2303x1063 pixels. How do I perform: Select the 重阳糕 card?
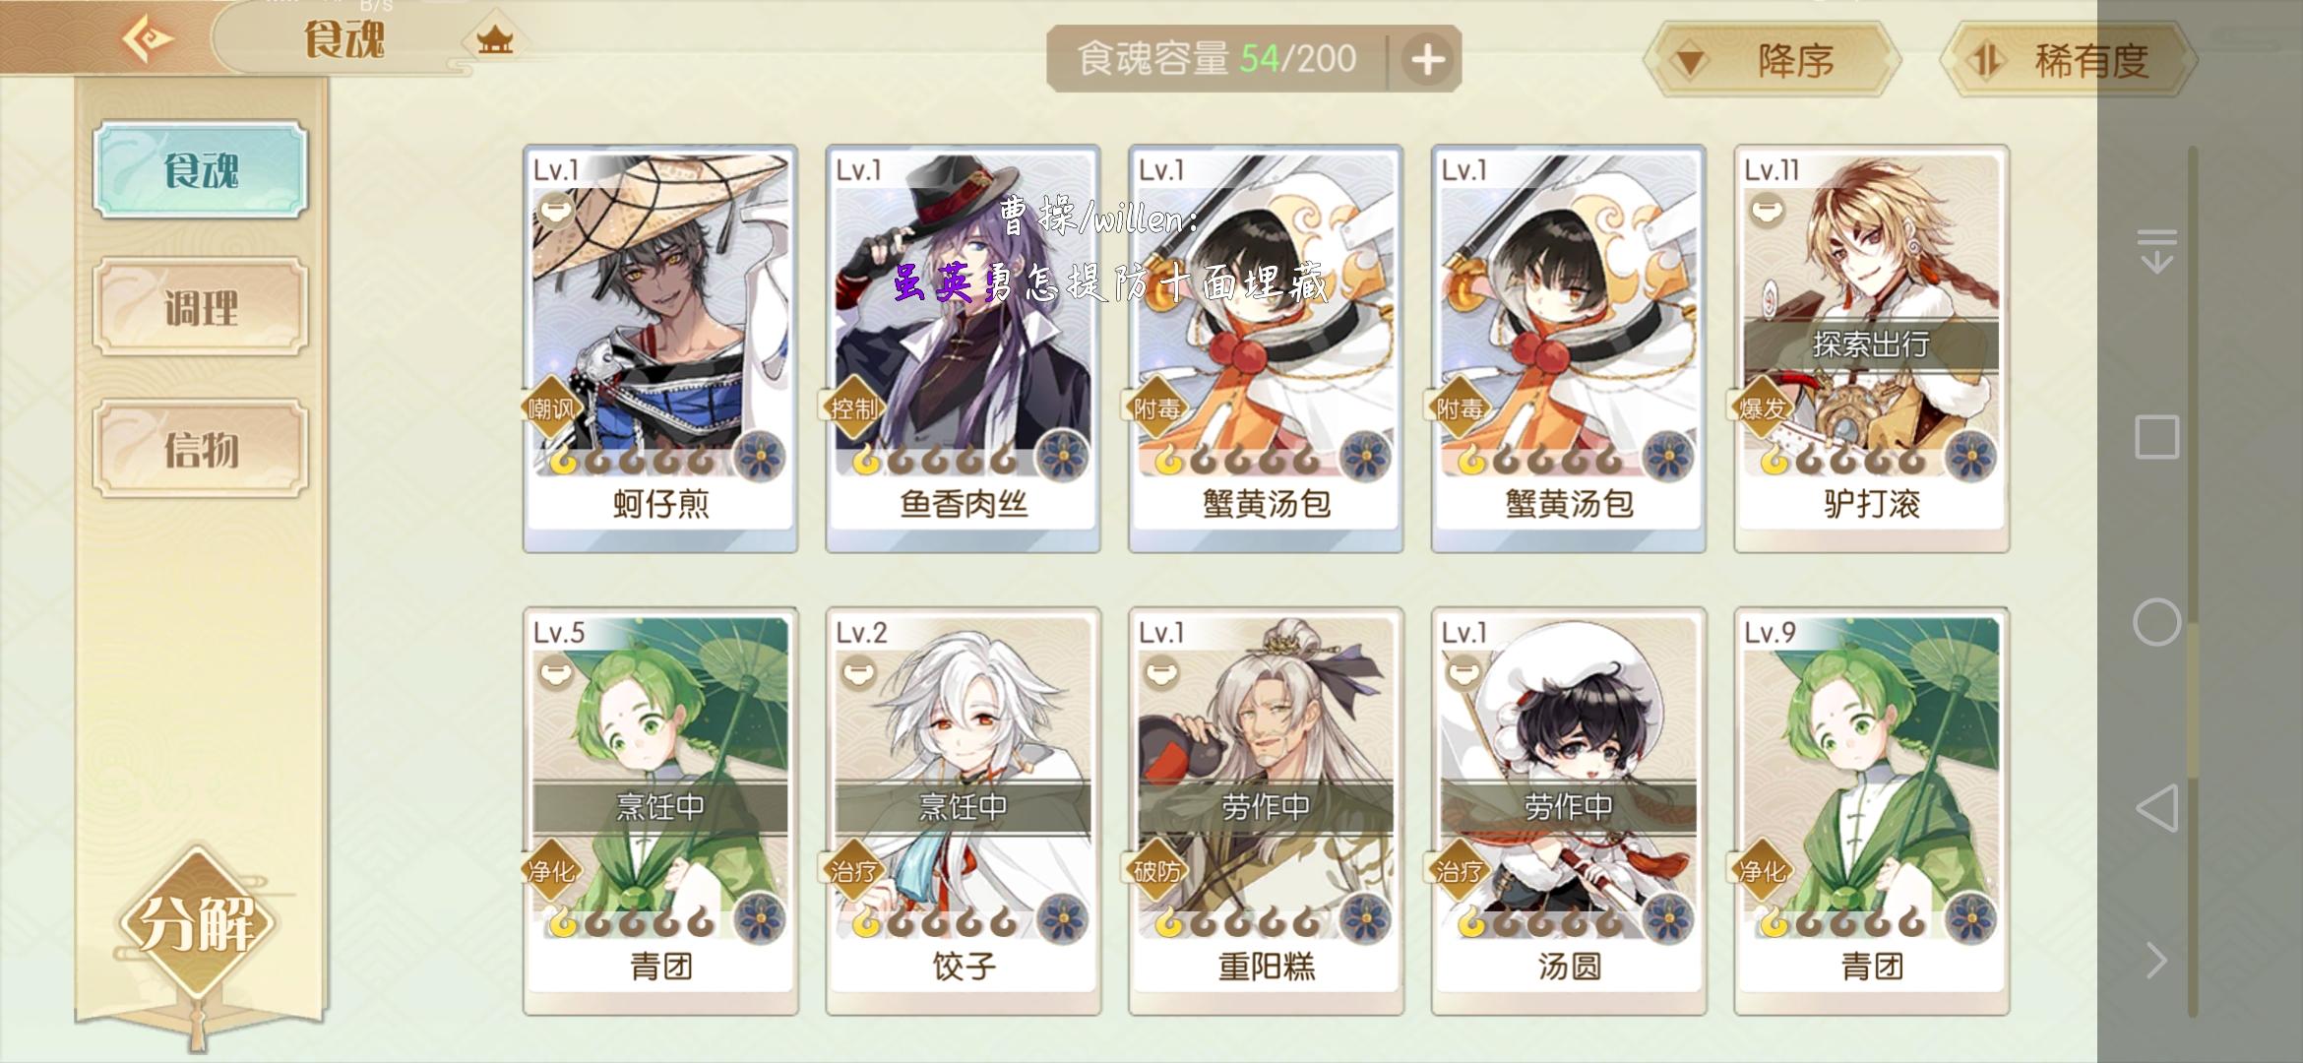(x=1266, y=811)
